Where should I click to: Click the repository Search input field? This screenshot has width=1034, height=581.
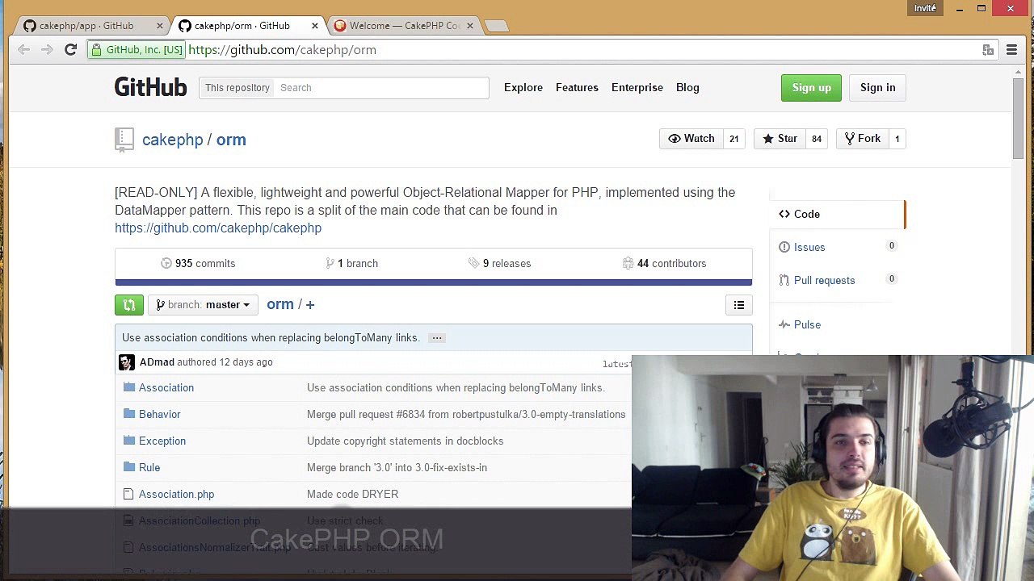pos(380,87)
